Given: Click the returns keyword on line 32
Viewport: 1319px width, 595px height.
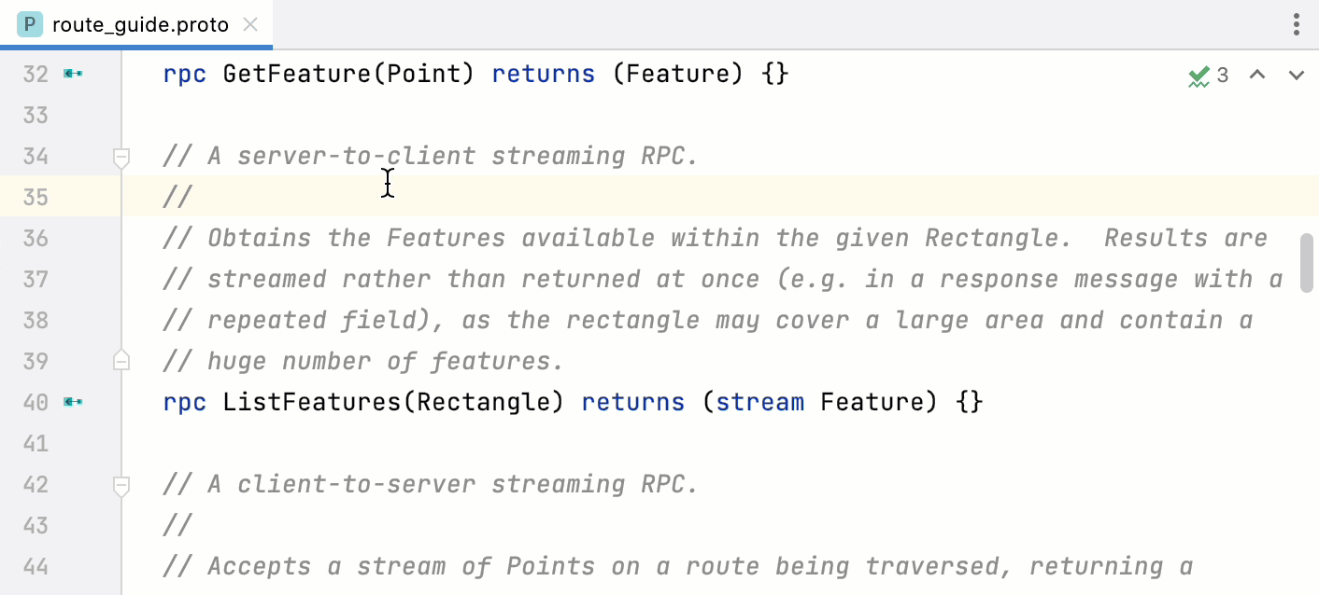Looking at the screenshot, I should 543,74.
